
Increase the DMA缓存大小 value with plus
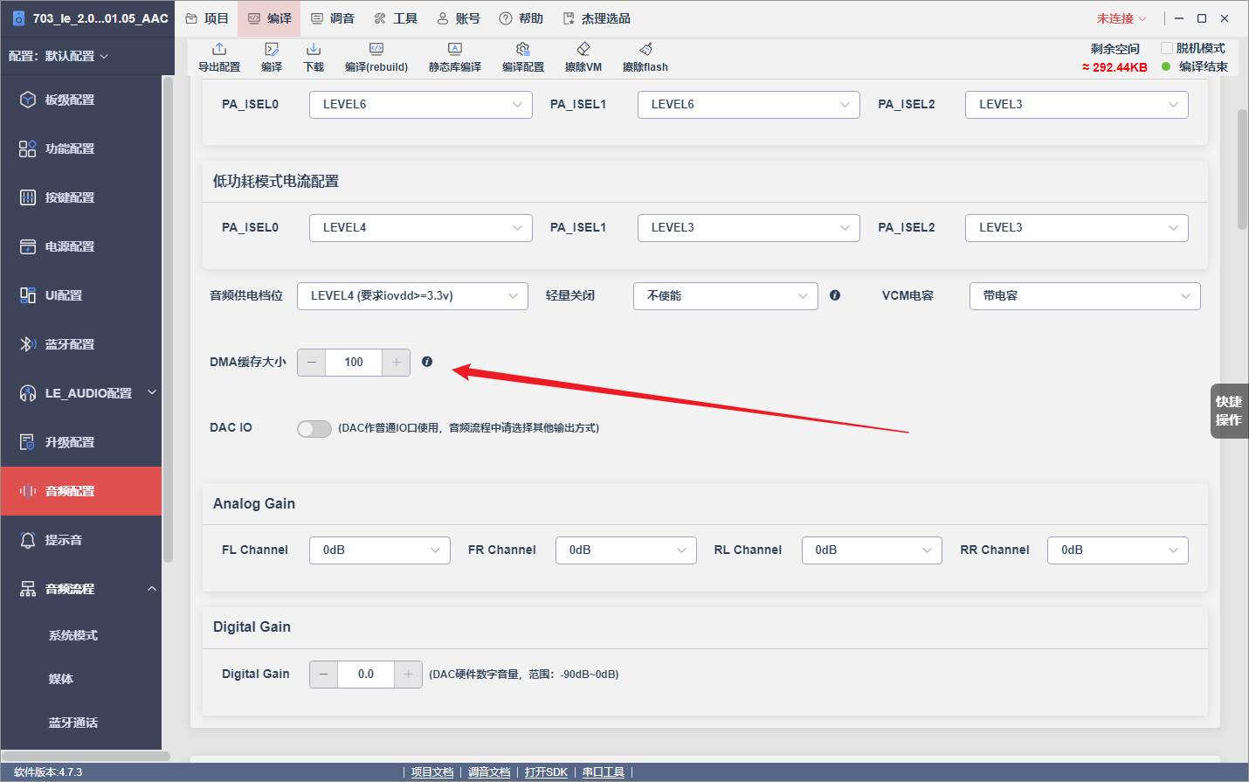[x=397, y=363]
